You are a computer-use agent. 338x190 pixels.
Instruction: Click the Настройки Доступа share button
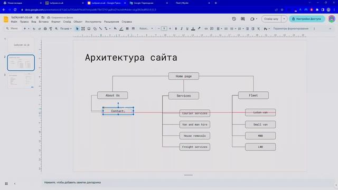click(307, 19)
